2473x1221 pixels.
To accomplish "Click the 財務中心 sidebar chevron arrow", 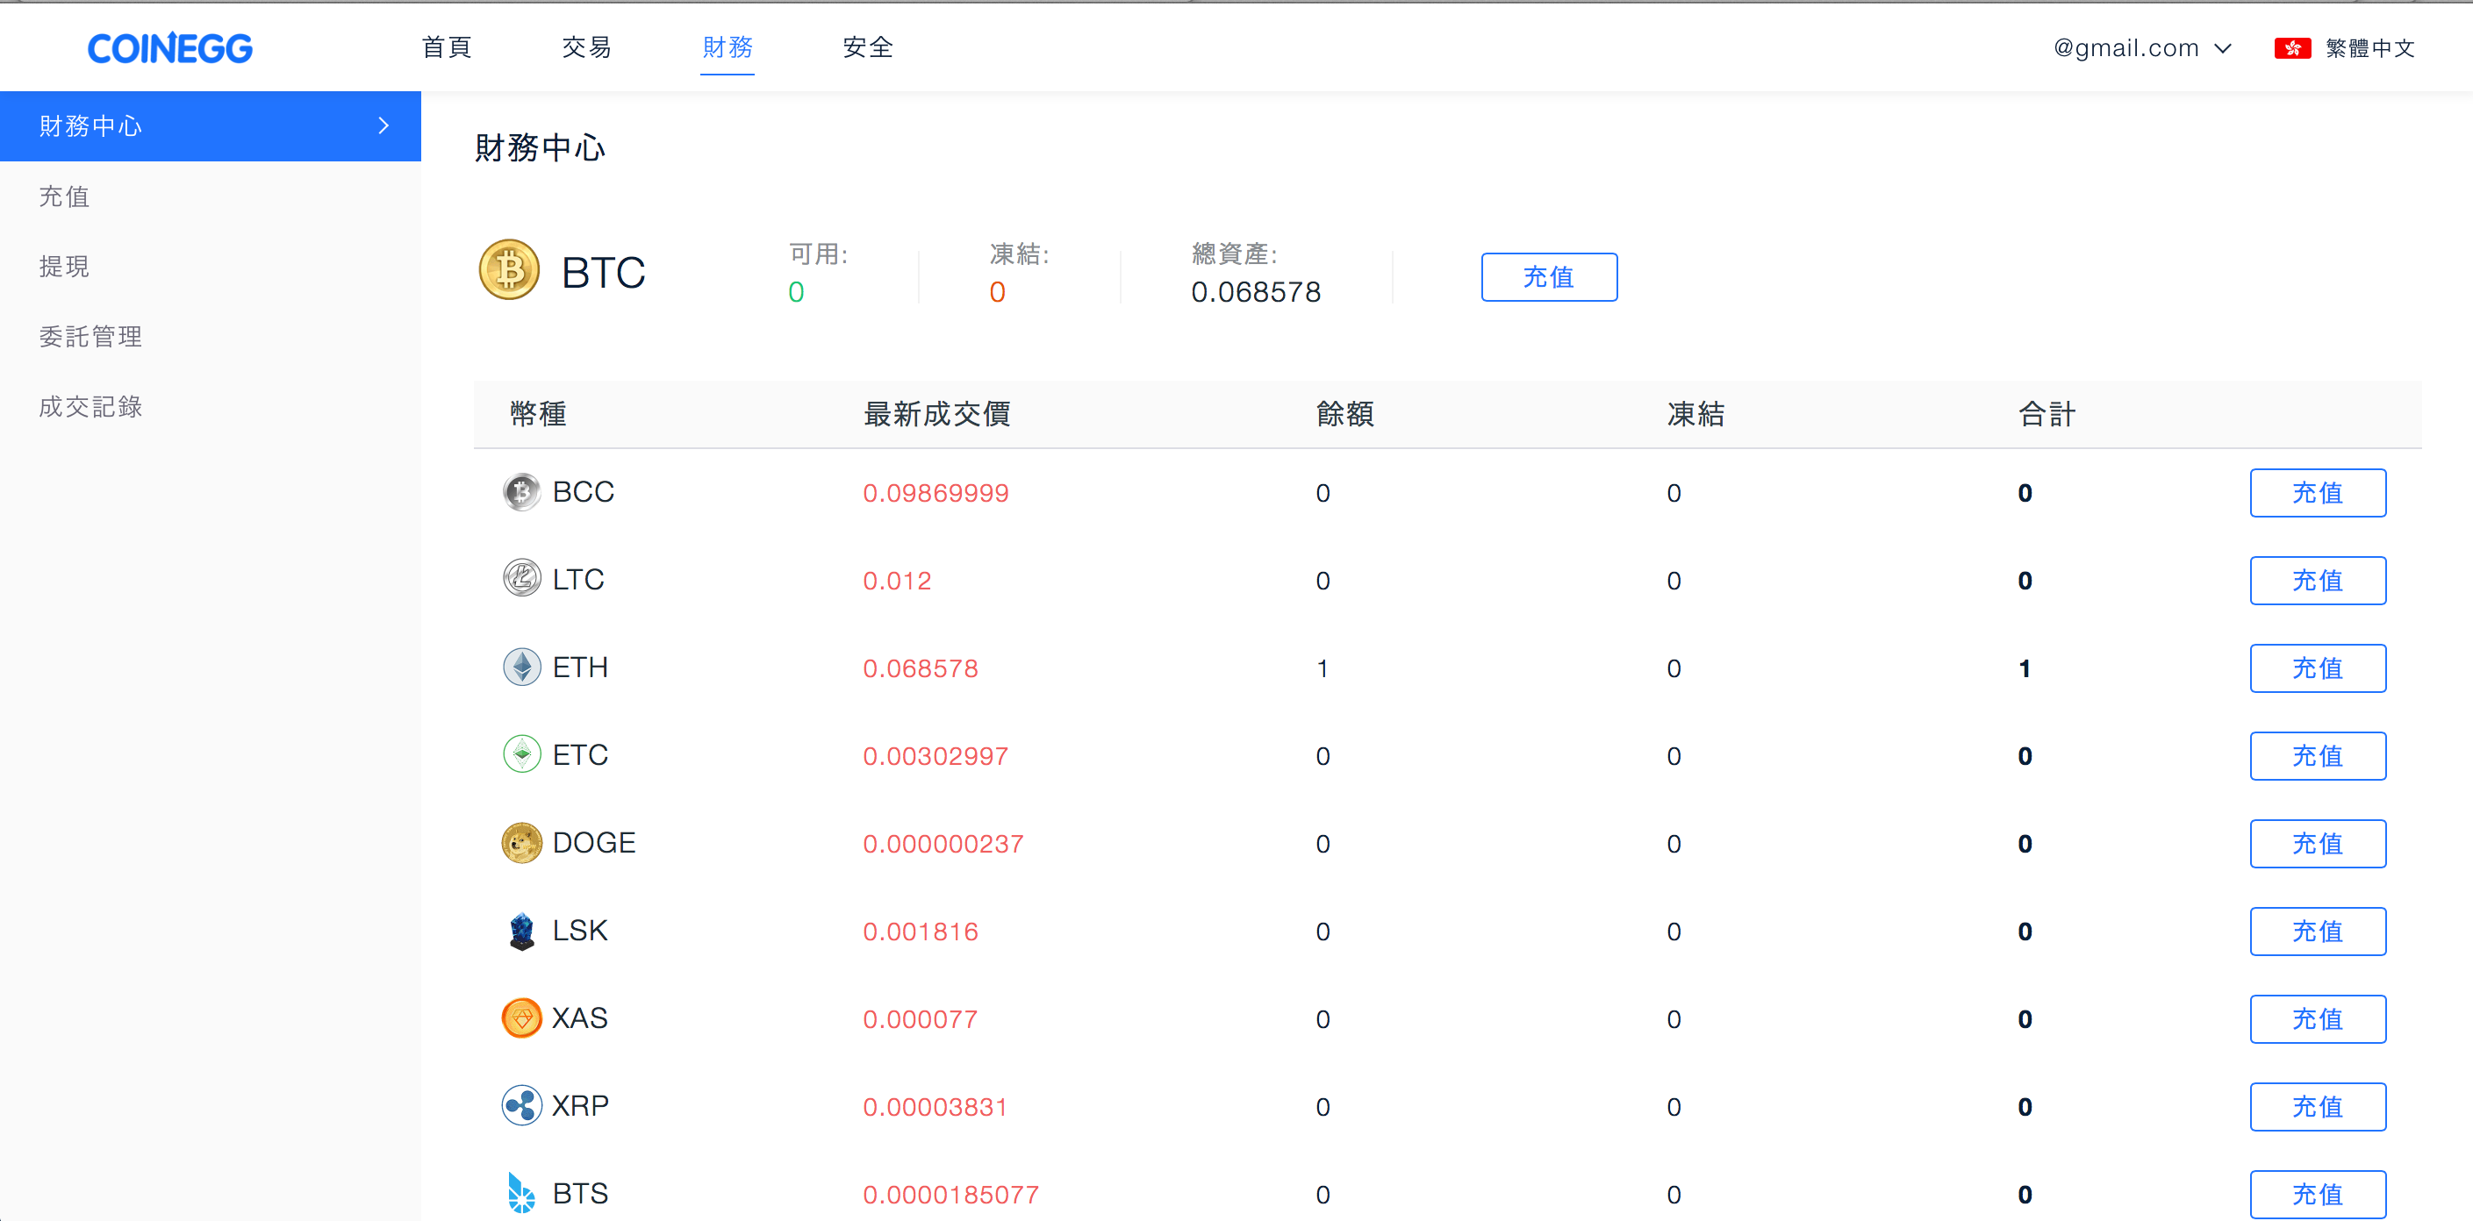I will 384,125.
